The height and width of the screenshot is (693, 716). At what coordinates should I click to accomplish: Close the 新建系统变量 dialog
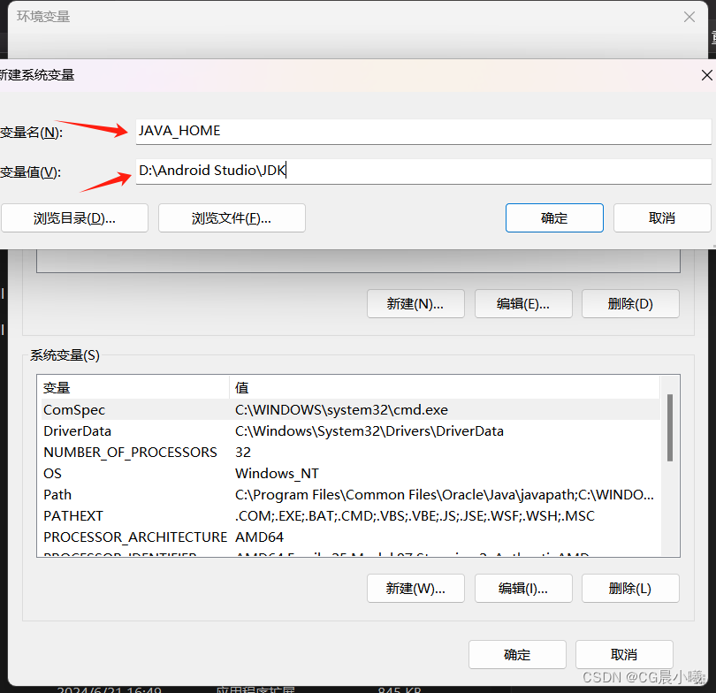pyautogui.click(x=706, y=75)
